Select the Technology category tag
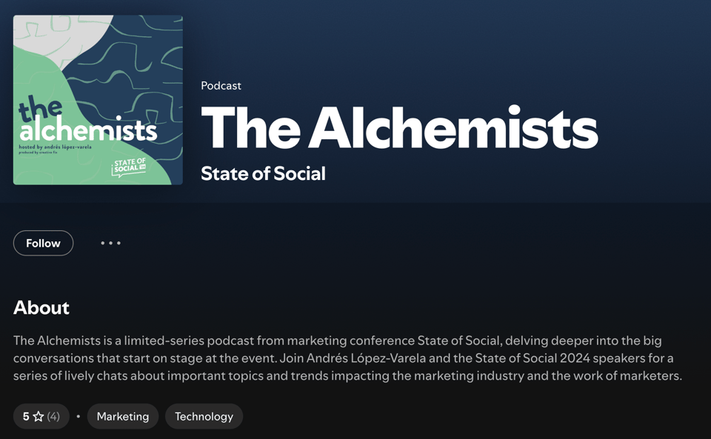Viewport: 711px width, 439px height. click(204, 416)
